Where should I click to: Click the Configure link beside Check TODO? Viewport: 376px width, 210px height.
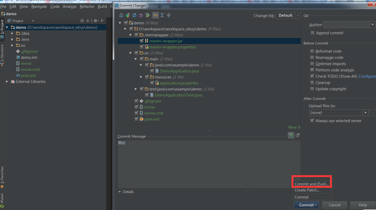pyautogui.click(x=367, y=76)
